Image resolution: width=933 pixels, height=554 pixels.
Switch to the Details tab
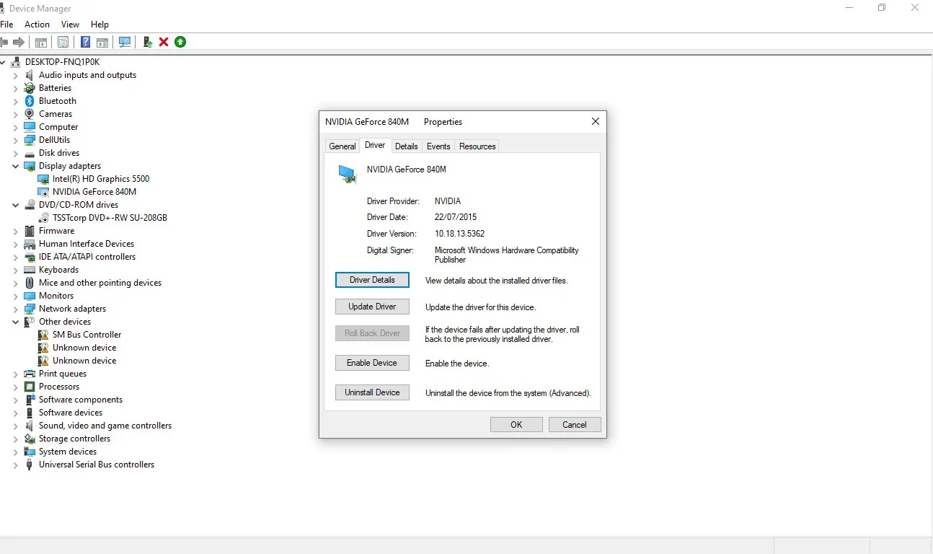pos(407,146)
